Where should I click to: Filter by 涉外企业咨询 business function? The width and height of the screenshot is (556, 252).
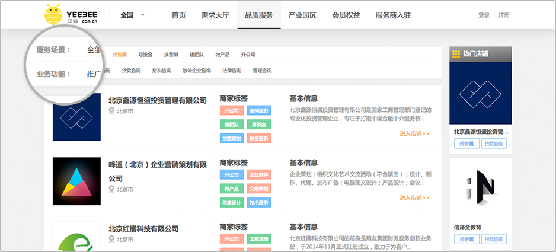coord(197,71)
